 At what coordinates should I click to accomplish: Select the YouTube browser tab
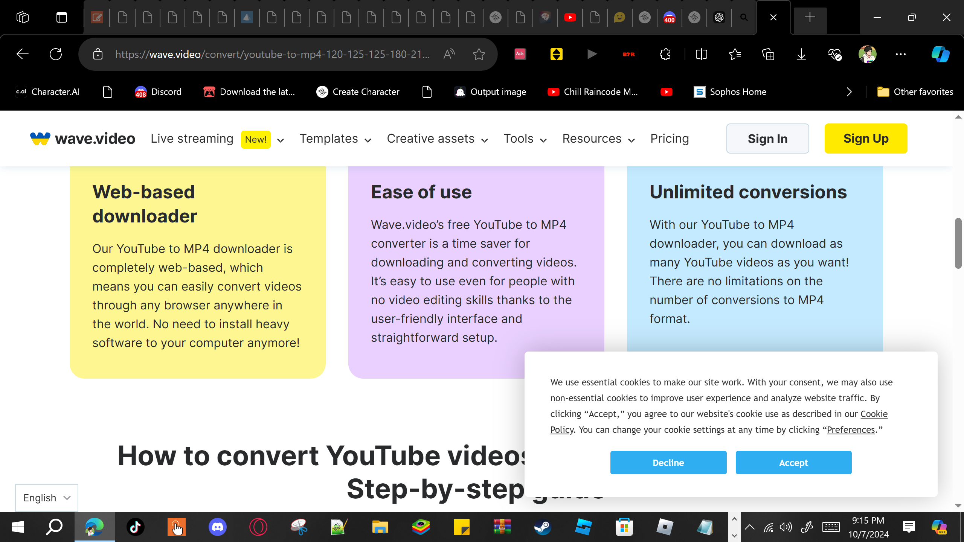pos(570,17)
